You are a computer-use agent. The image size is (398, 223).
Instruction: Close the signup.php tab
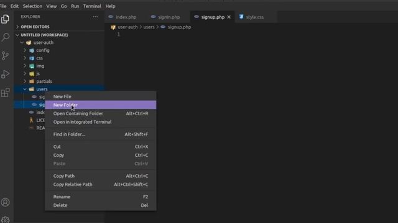point(229,17)
